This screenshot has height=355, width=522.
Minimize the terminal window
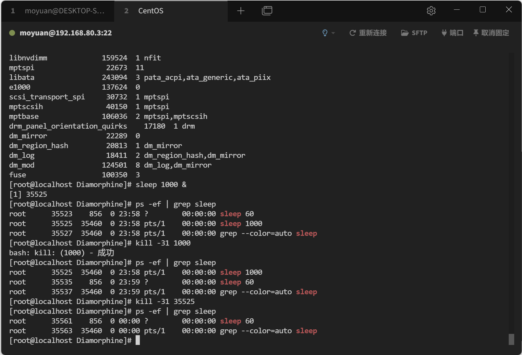(457, 10)
